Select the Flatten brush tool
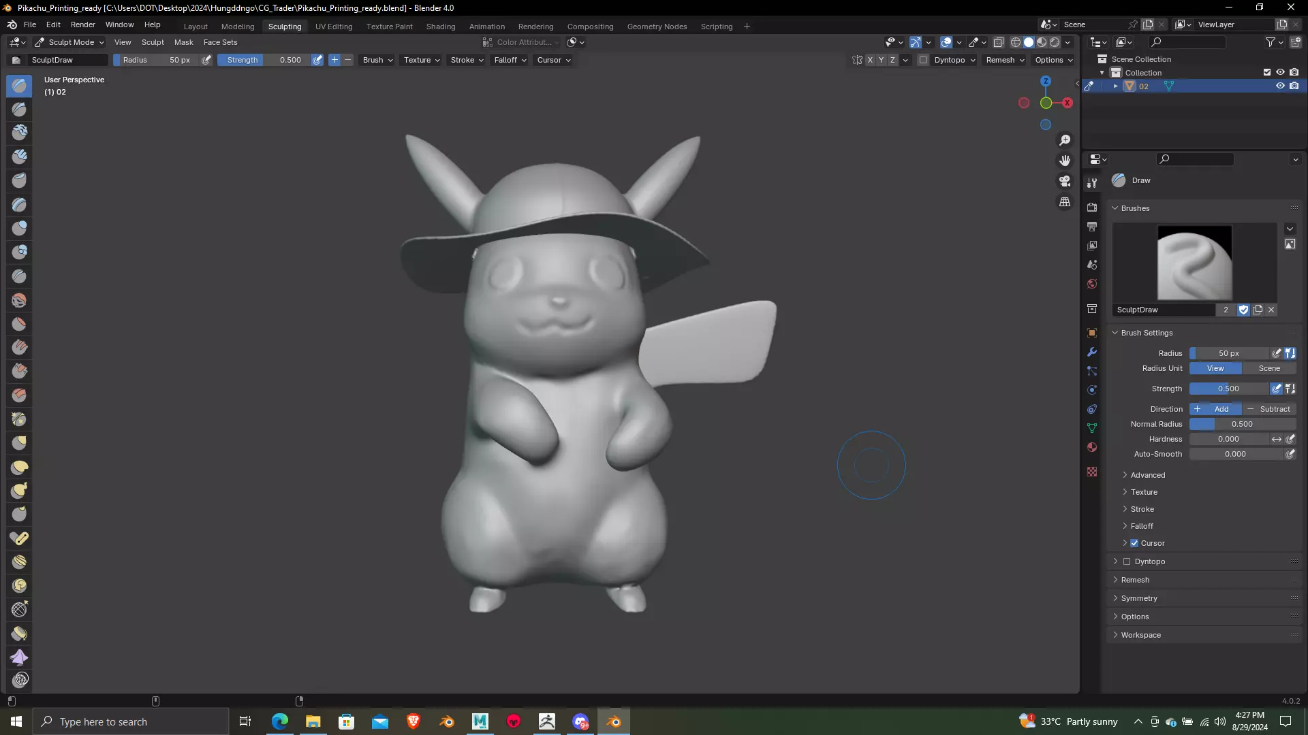 point(19,324)
